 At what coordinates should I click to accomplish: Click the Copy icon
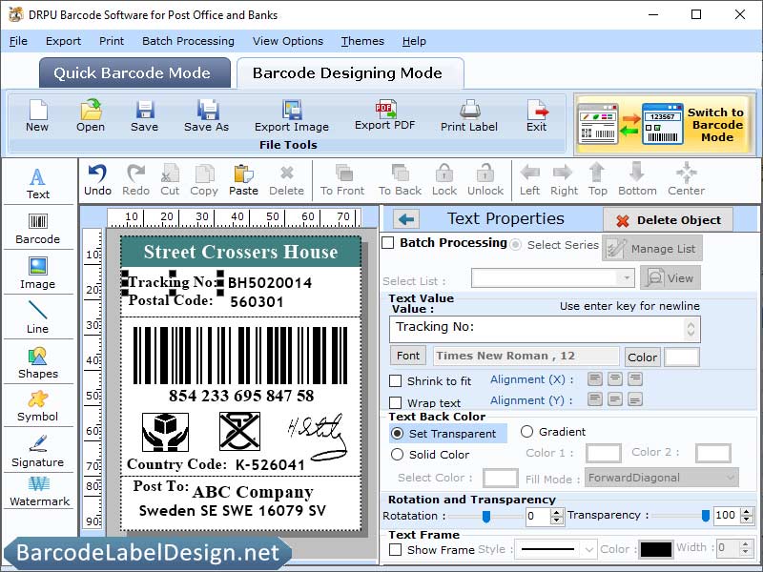point(204,180)
